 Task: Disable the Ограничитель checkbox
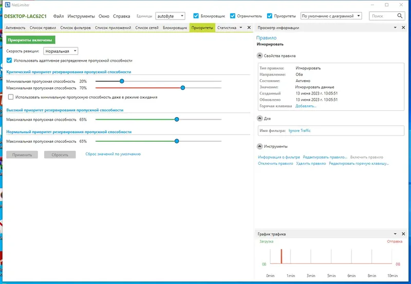[x=233, y=16]
